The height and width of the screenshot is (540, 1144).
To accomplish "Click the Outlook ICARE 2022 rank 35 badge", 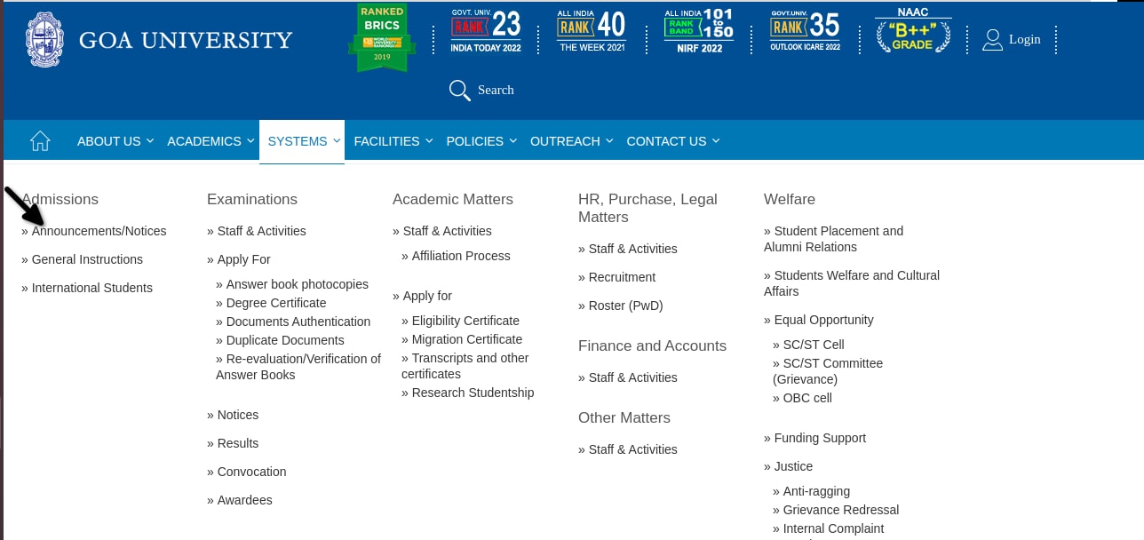I will point(805,31).
